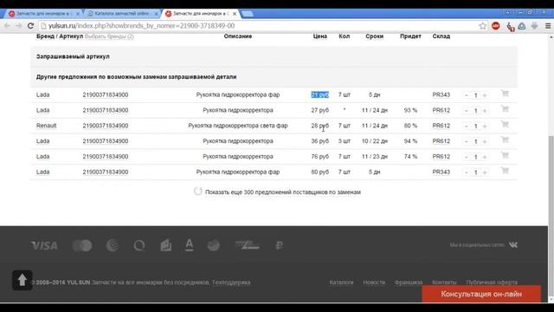Click the Alfa-Bank 'A' payment logo
Screen dimensions: 554x312
click(x=189, y=244)
